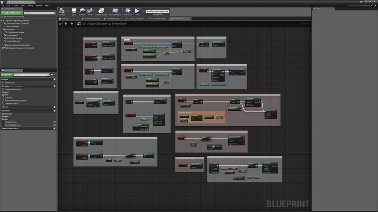
Task: Open Class Settings from toolbar
Action: pos(101,11)
